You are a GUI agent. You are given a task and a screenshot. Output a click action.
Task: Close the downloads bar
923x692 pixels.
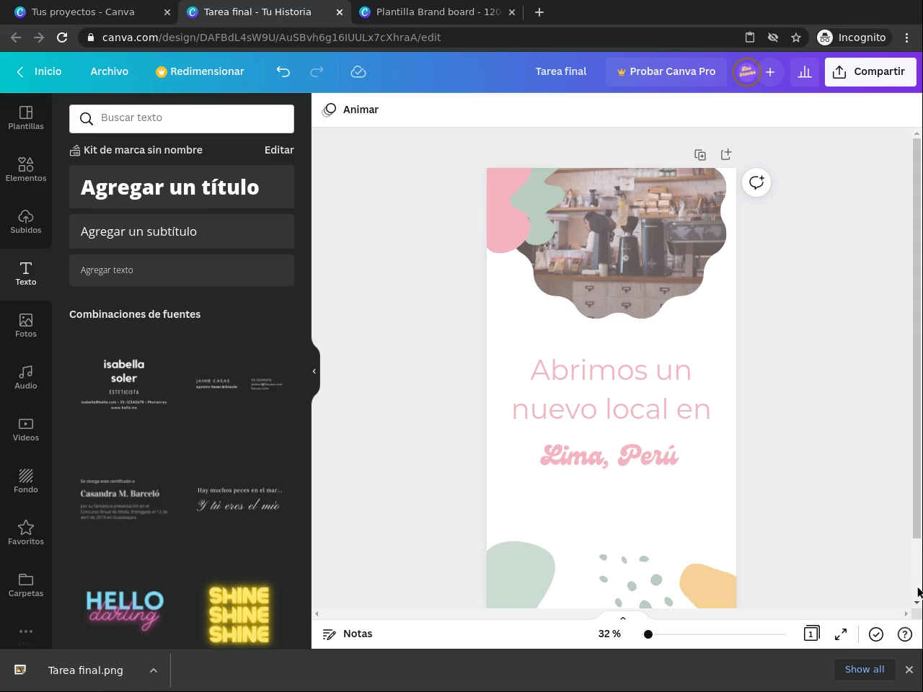click(909, 670)
